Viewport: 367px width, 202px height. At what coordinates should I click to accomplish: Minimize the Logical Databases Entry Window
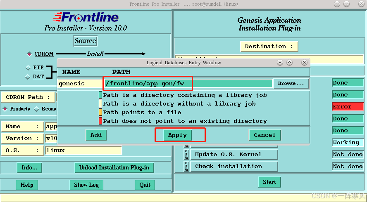[280, 63]
